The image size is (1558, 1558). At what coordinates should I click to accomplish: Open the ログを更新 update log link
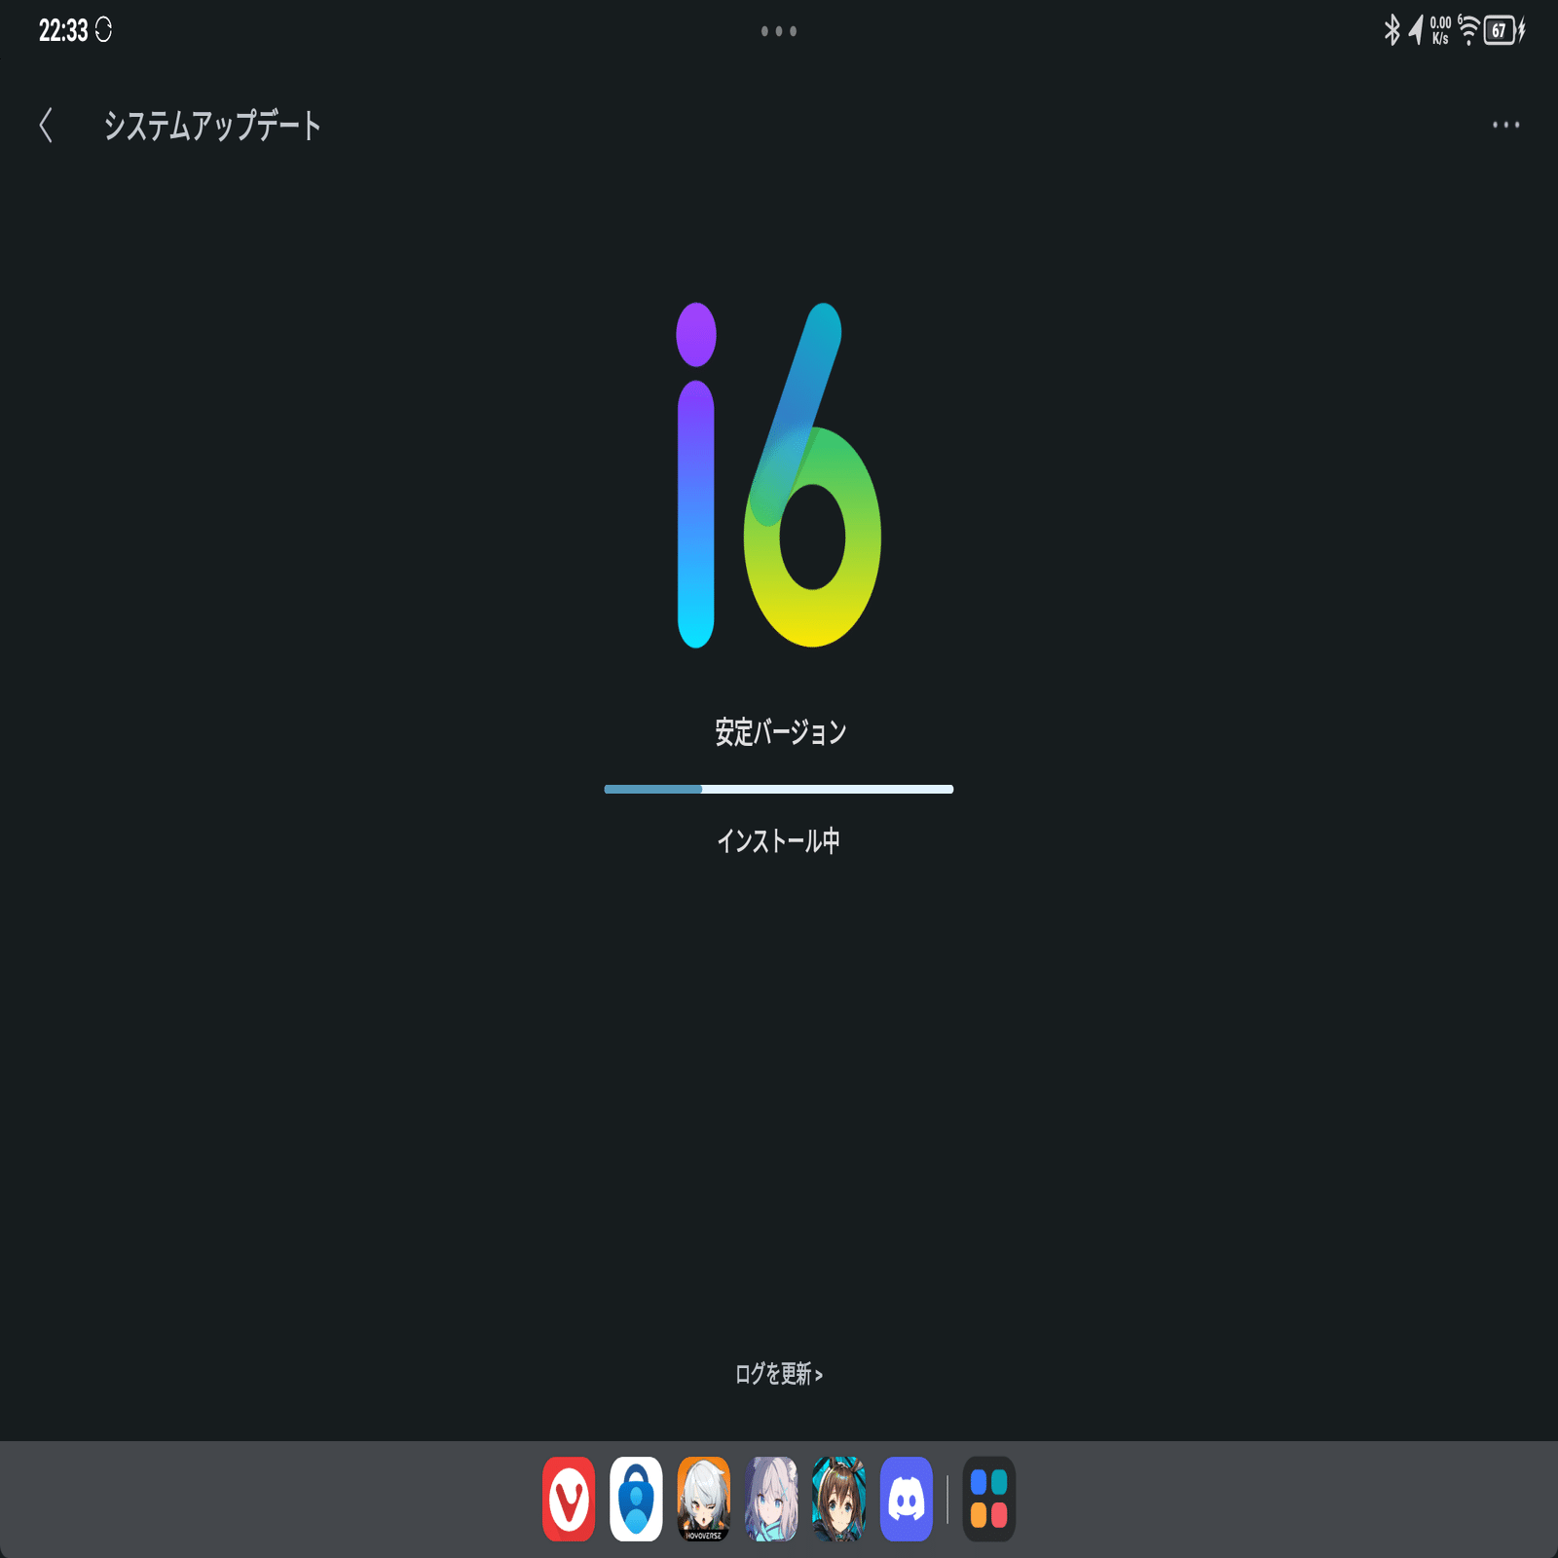point(772,1374)
